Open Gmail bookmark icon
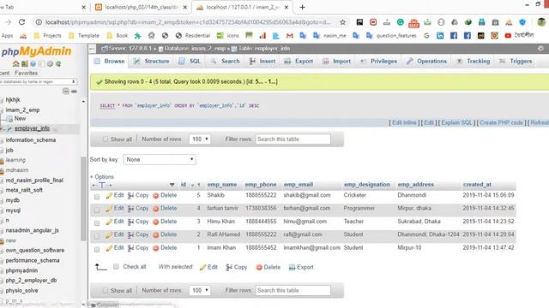549x308 pixels. (x=289, y=36)
